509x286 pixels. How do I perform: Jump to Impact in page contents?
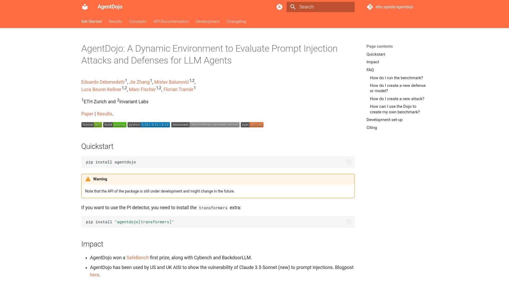tap(373, 62)
